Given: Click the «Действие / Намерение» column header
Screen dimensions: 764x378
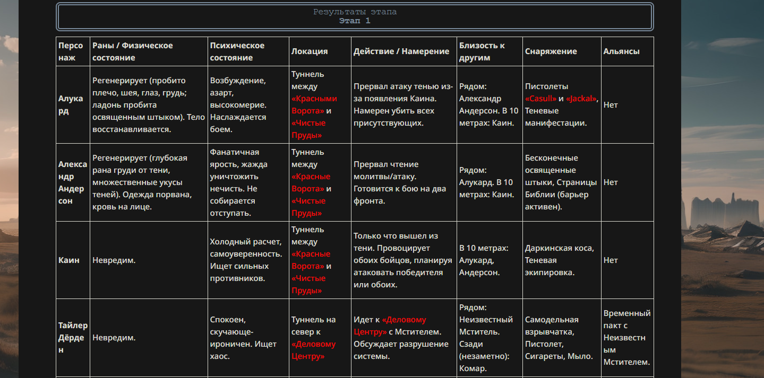Looking at the screenshot, I should pyautogui.click(x=404, y=51).
